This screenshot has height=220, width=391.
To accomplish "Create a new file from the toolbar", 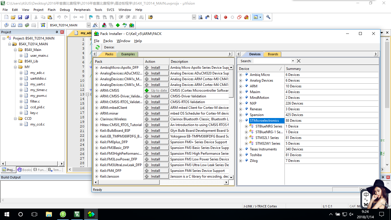I will click(x=6, y=17).
